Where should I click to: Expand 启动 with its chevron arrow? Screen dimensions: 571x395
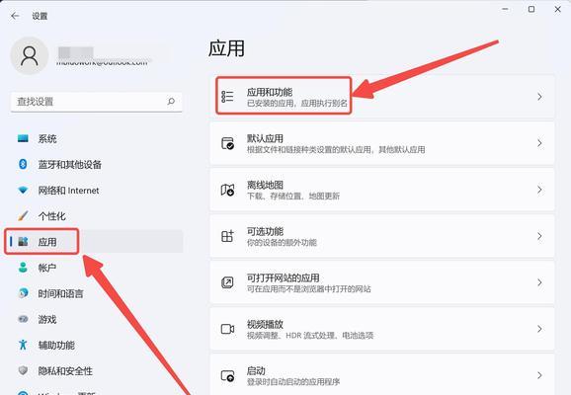pyautogui.click(x=539, y=375)
